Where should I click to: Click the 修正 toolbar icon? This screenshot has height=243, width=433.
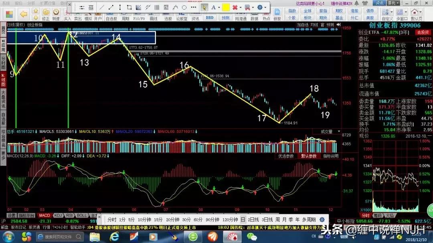(46, 15)
